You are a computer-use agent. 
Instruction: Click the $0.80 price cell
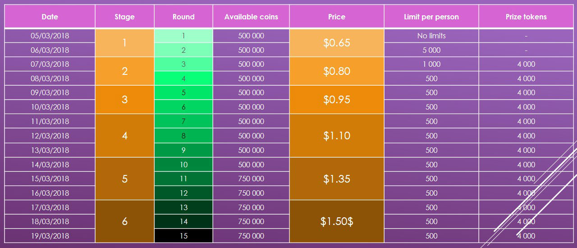[337, 71]
